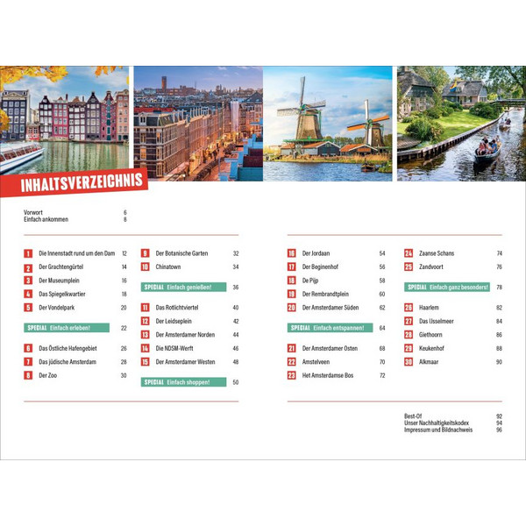The height and width of the screenshot is (526, 526).
Task: Click red number badge 19
Action: point(292,295)
